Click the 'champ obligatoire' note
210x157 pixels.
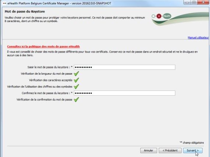click(192, 143)
